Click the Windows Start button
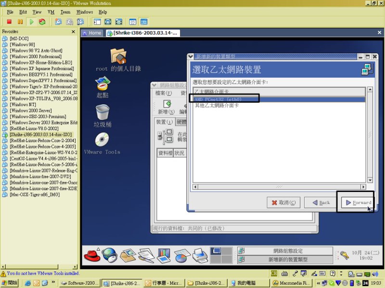The height and width of the screenshot is (288, 385). [x=10, y=283]
